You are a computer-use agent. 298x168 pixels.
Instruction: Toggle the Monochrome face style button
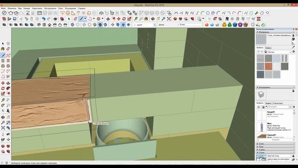click(105, 25)
